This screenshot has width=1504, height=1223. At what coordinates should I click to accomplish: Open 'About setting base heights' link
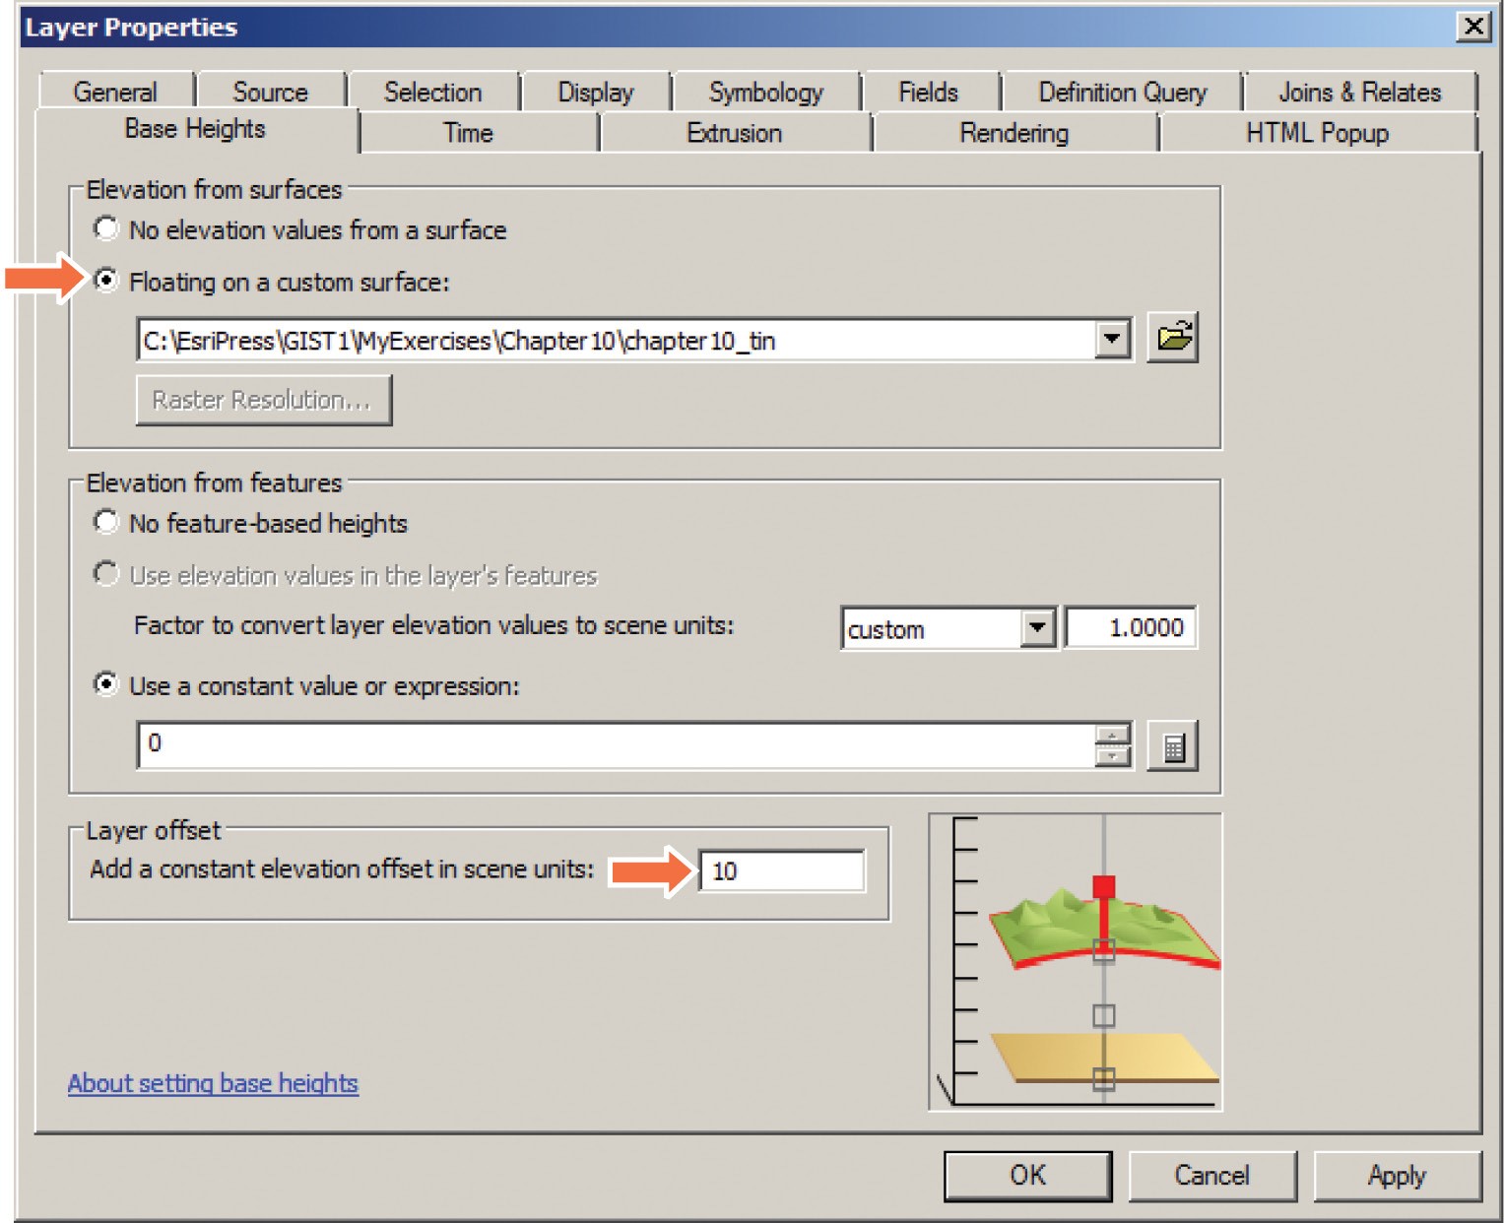coord(213,1083)
